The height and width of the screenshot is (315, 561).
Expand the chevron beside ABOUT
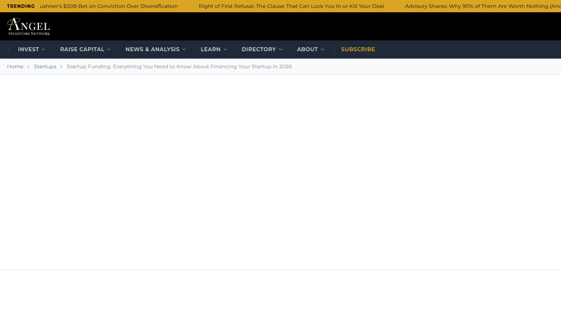pyautogui.click(x=323, y=49)
